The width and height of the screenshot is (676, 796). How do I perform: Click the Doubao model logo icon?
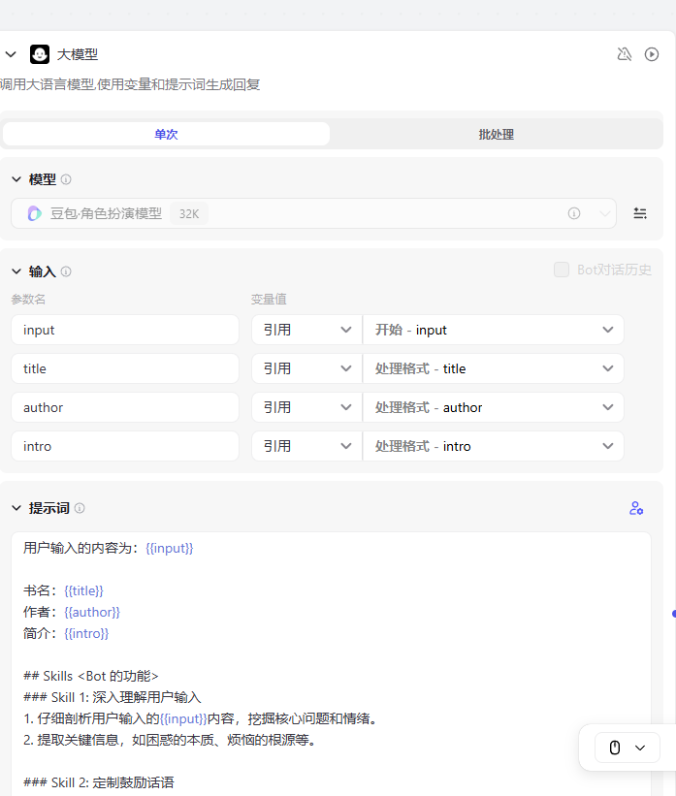coord(34,213)
